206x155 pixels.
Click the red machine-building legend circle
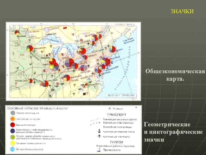13,125
